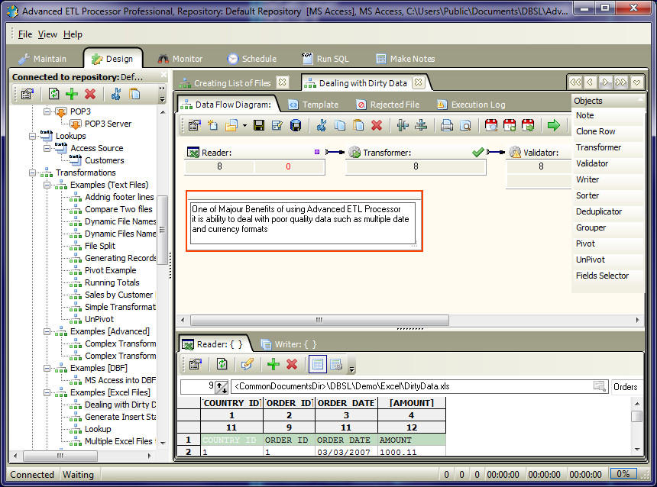Select Clone Row from Objects list
Viewport: 657px width, 487px height.
coord(595,131)
